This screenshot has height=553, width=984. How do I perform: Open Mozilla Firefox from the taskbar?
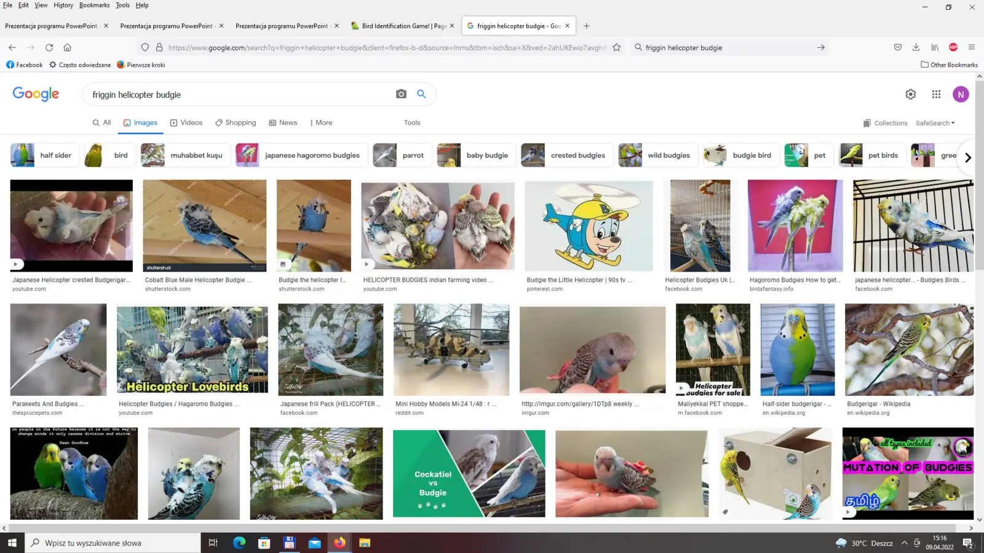tap(339, 543)
